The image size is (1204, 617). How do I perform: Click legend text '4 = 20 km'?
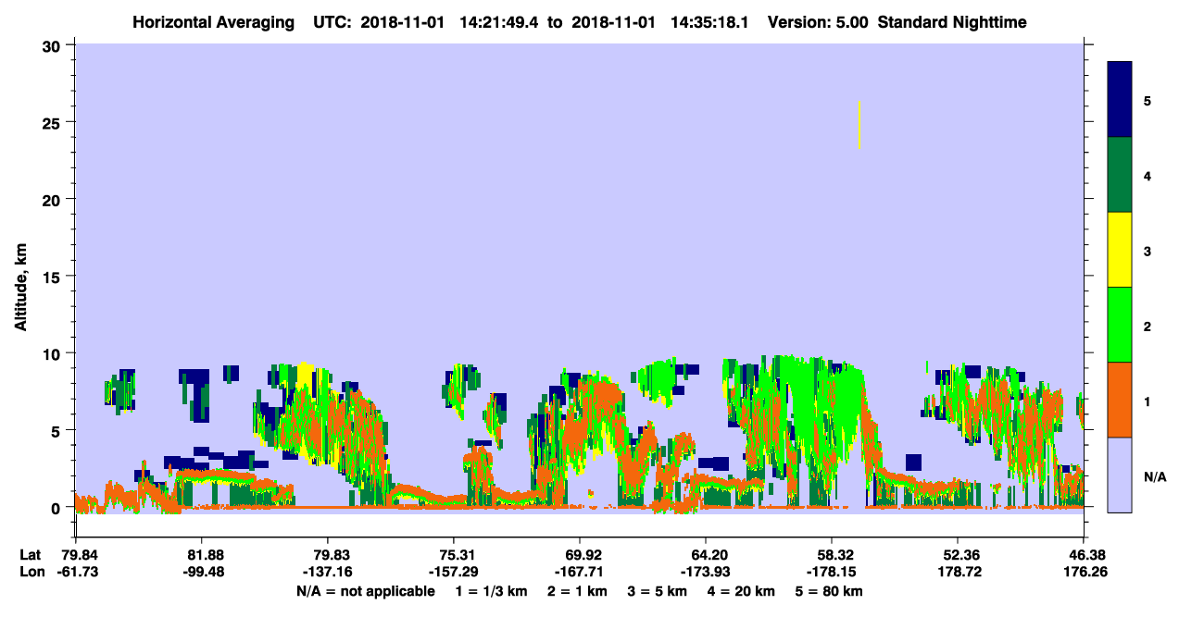(x=743, y=590)
